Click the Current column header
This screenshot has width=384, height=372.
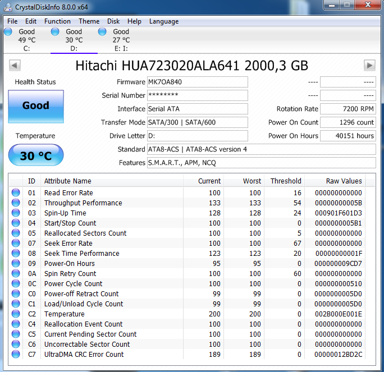[x=204, y=181]
